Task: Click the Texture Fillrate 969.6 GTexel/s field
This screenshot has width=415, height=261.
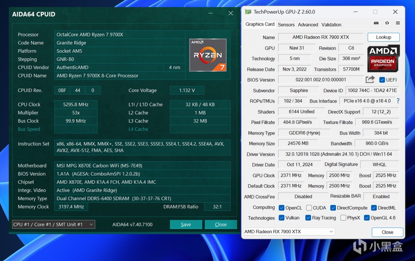Action: (x=377, y=122)
